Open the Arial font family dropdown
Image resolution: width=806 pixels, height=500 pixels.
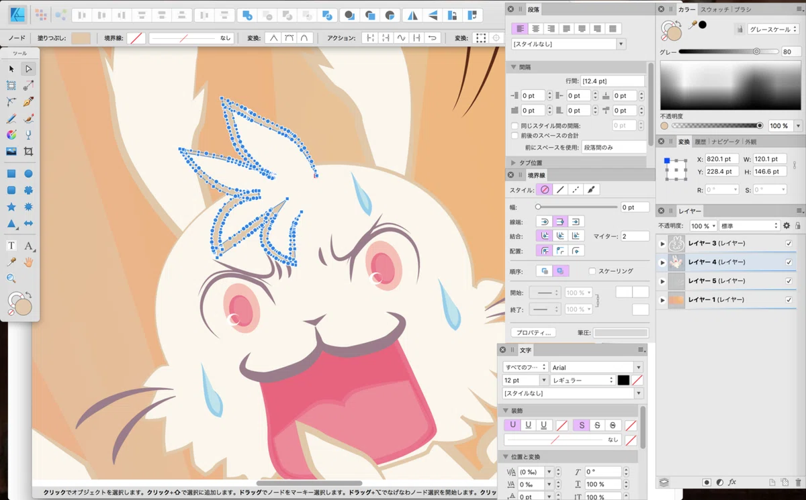(x=596, y=367)
